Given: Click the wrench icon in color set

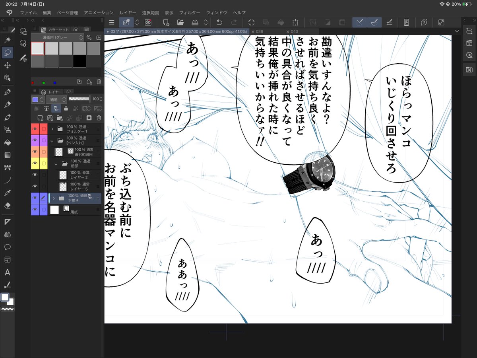Looking at the screenshot, I should (89, 37).
